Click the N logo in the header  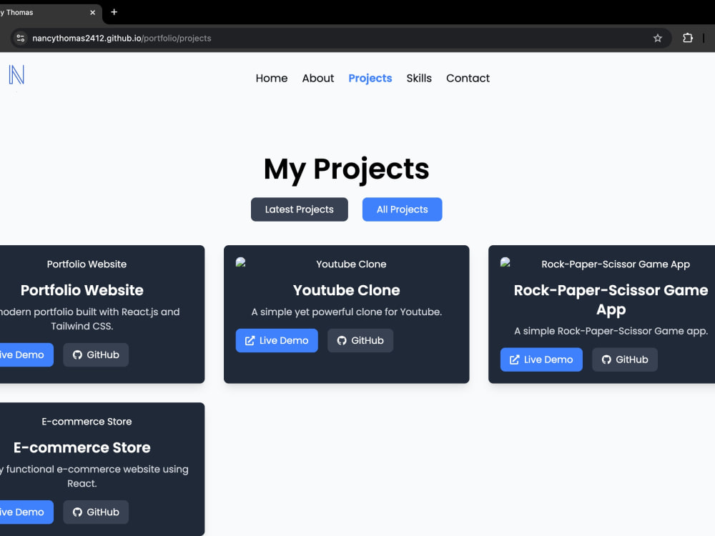[16, 75]
